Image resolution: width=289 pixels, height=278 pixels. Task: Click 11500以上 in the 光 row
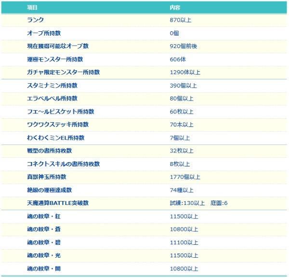click(184, 255)
